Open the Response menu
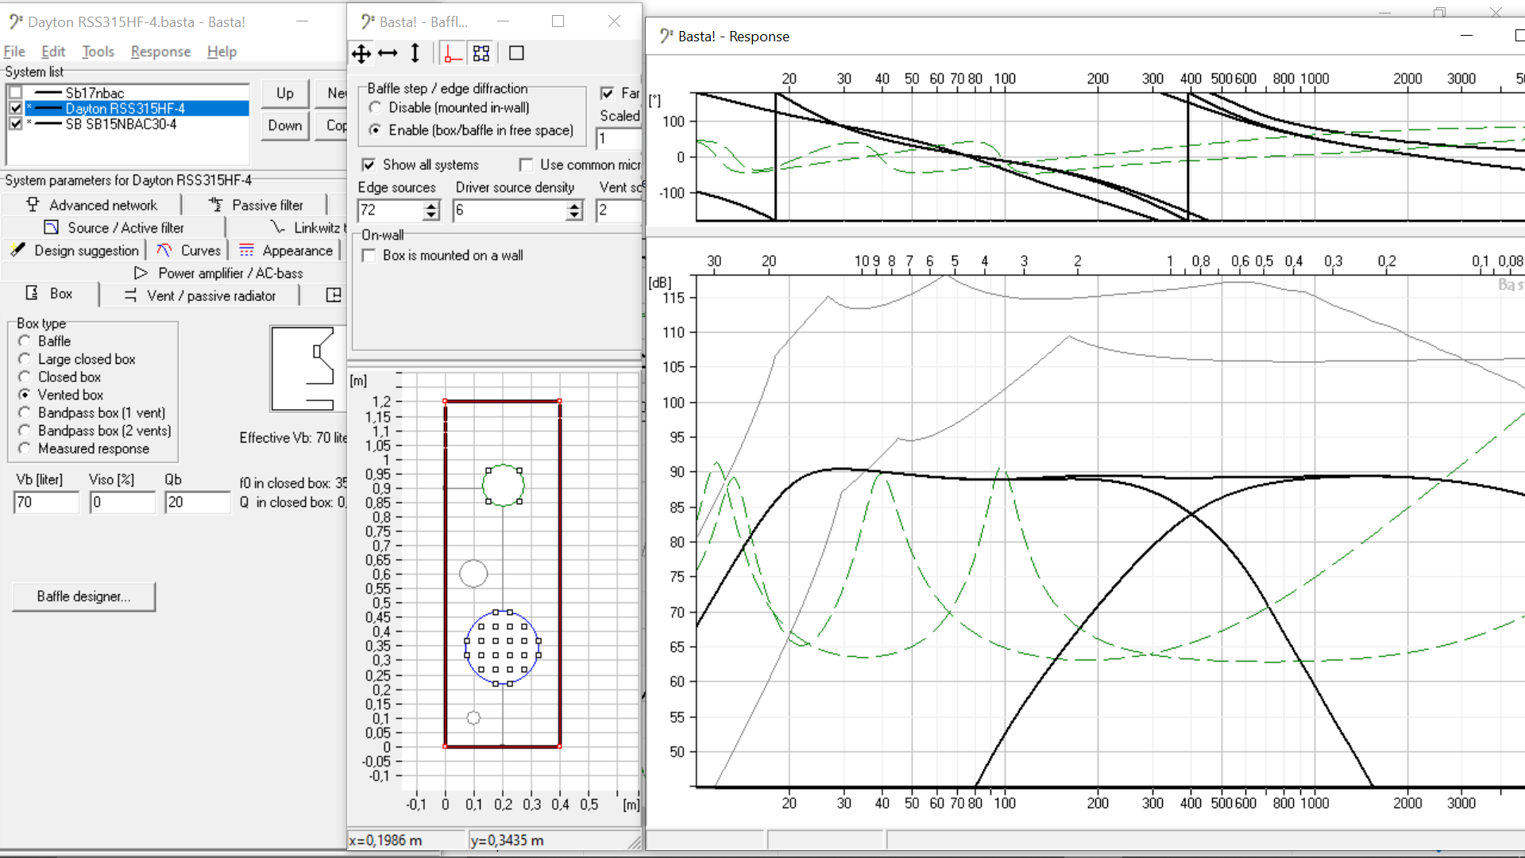 coord(160,52)
